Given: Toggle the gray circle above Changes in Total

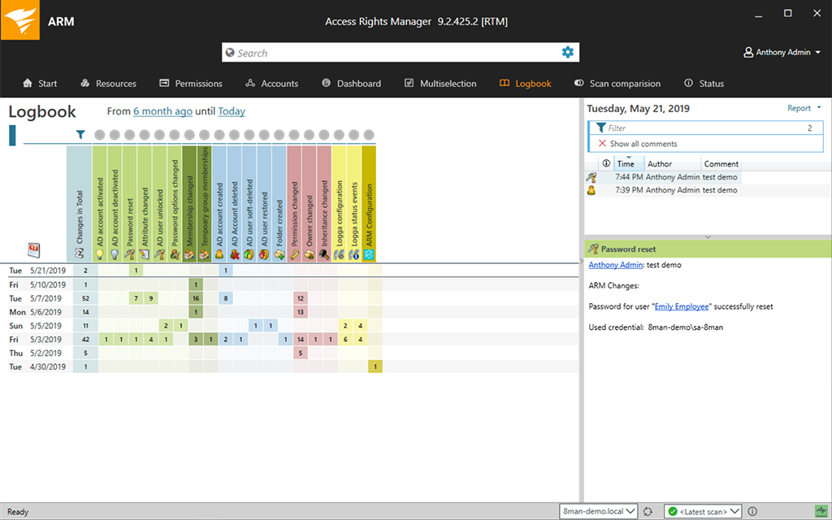Looking at the screenshot, I should coord(98,135).
